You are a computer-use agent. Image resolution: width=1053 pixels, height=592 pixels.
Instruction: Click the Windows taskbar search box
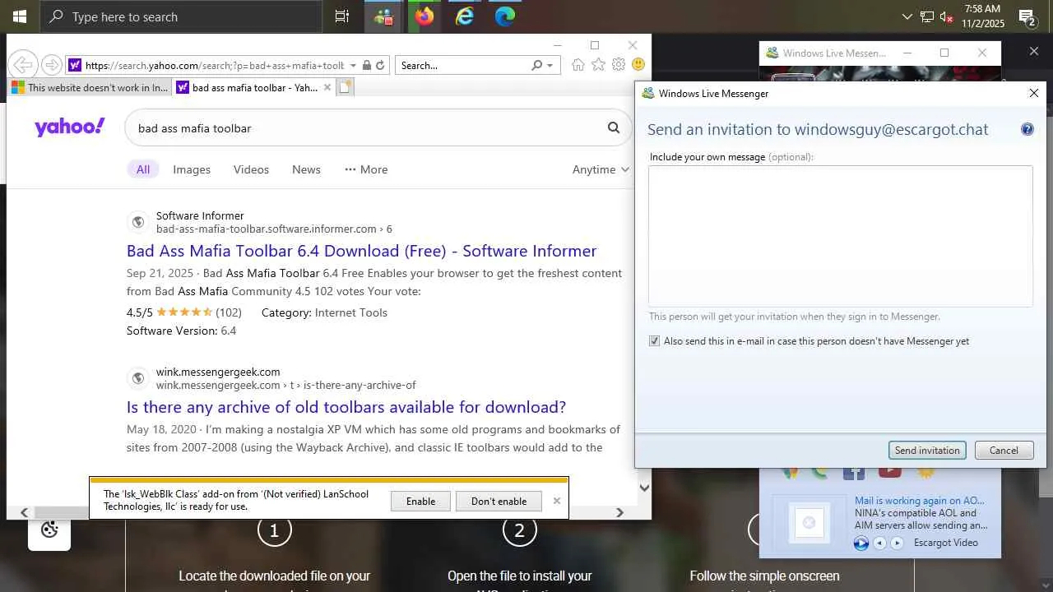click(x=181, y=16)
